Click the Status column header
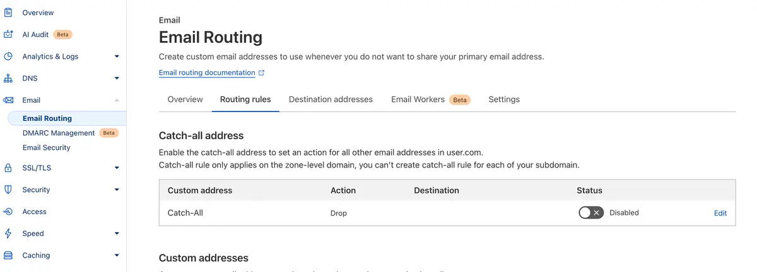Screen dimensions: 757x272 click(589, 190)
